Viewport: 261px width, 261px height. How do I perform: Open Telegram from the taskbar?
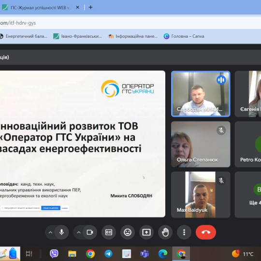click(108, 254)
